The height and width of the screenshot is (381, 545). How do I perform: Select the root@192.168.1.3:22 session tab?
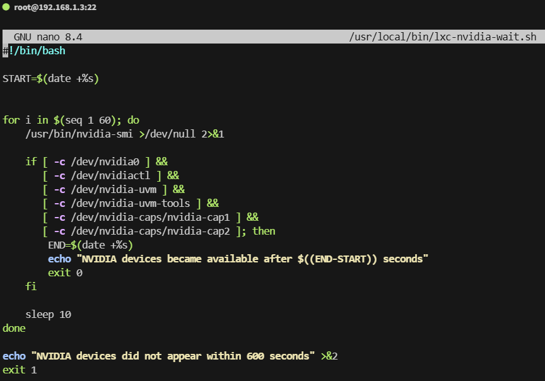coord(55,8)
